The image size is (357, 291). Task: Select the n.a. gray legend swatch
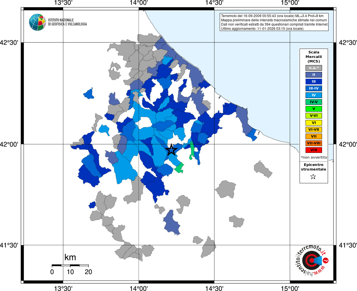tap(314, 68)
